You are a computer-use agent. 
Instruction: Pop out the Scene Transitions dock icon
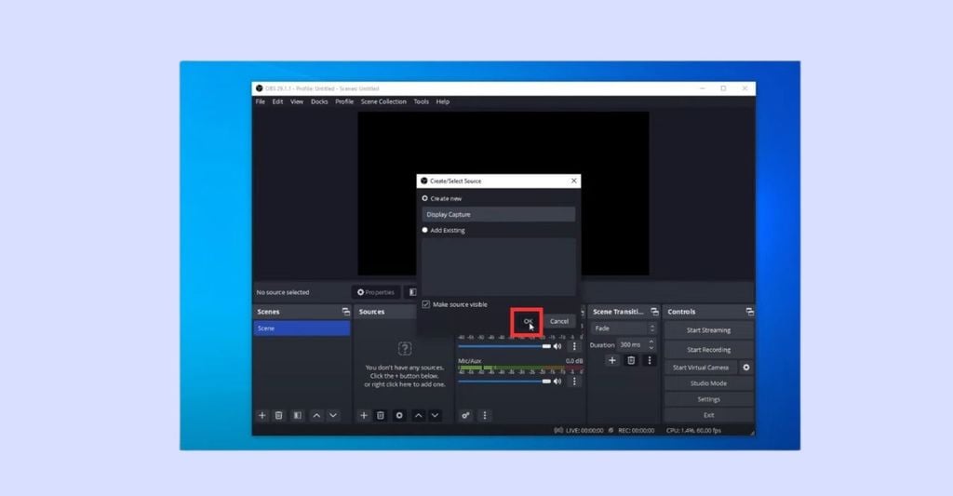(x=654, y=312)
